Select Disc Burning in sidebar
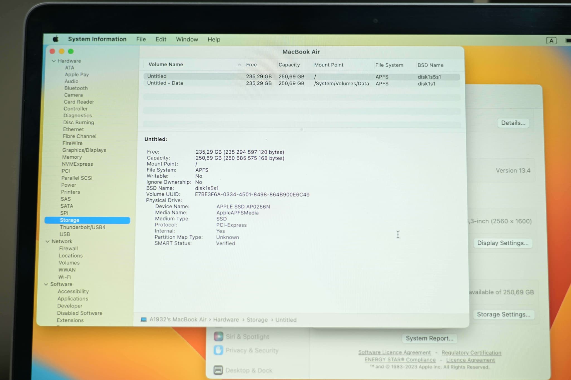Image resolution: width=571 pixels, height=380 pixels. click(x=79, y=122)
